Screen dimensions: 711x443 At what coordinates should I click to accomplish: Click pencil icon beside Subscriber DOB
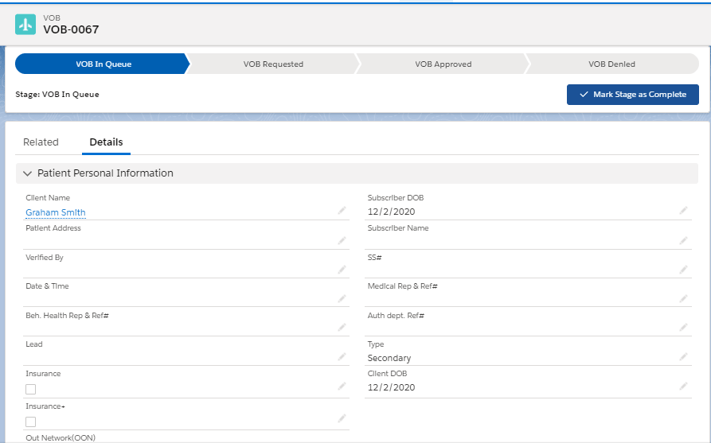[683, 211]
